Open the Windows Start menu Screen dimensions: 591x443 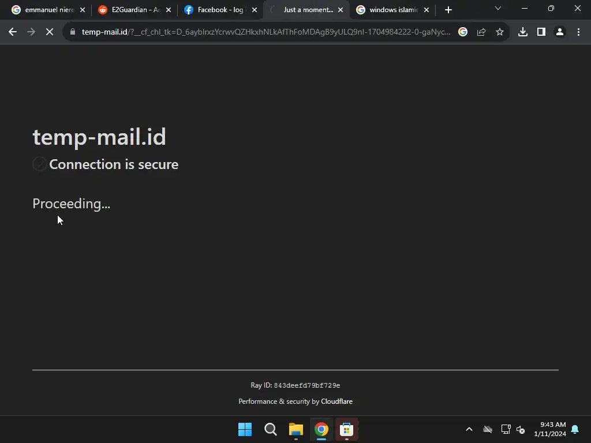pos(245,429)
